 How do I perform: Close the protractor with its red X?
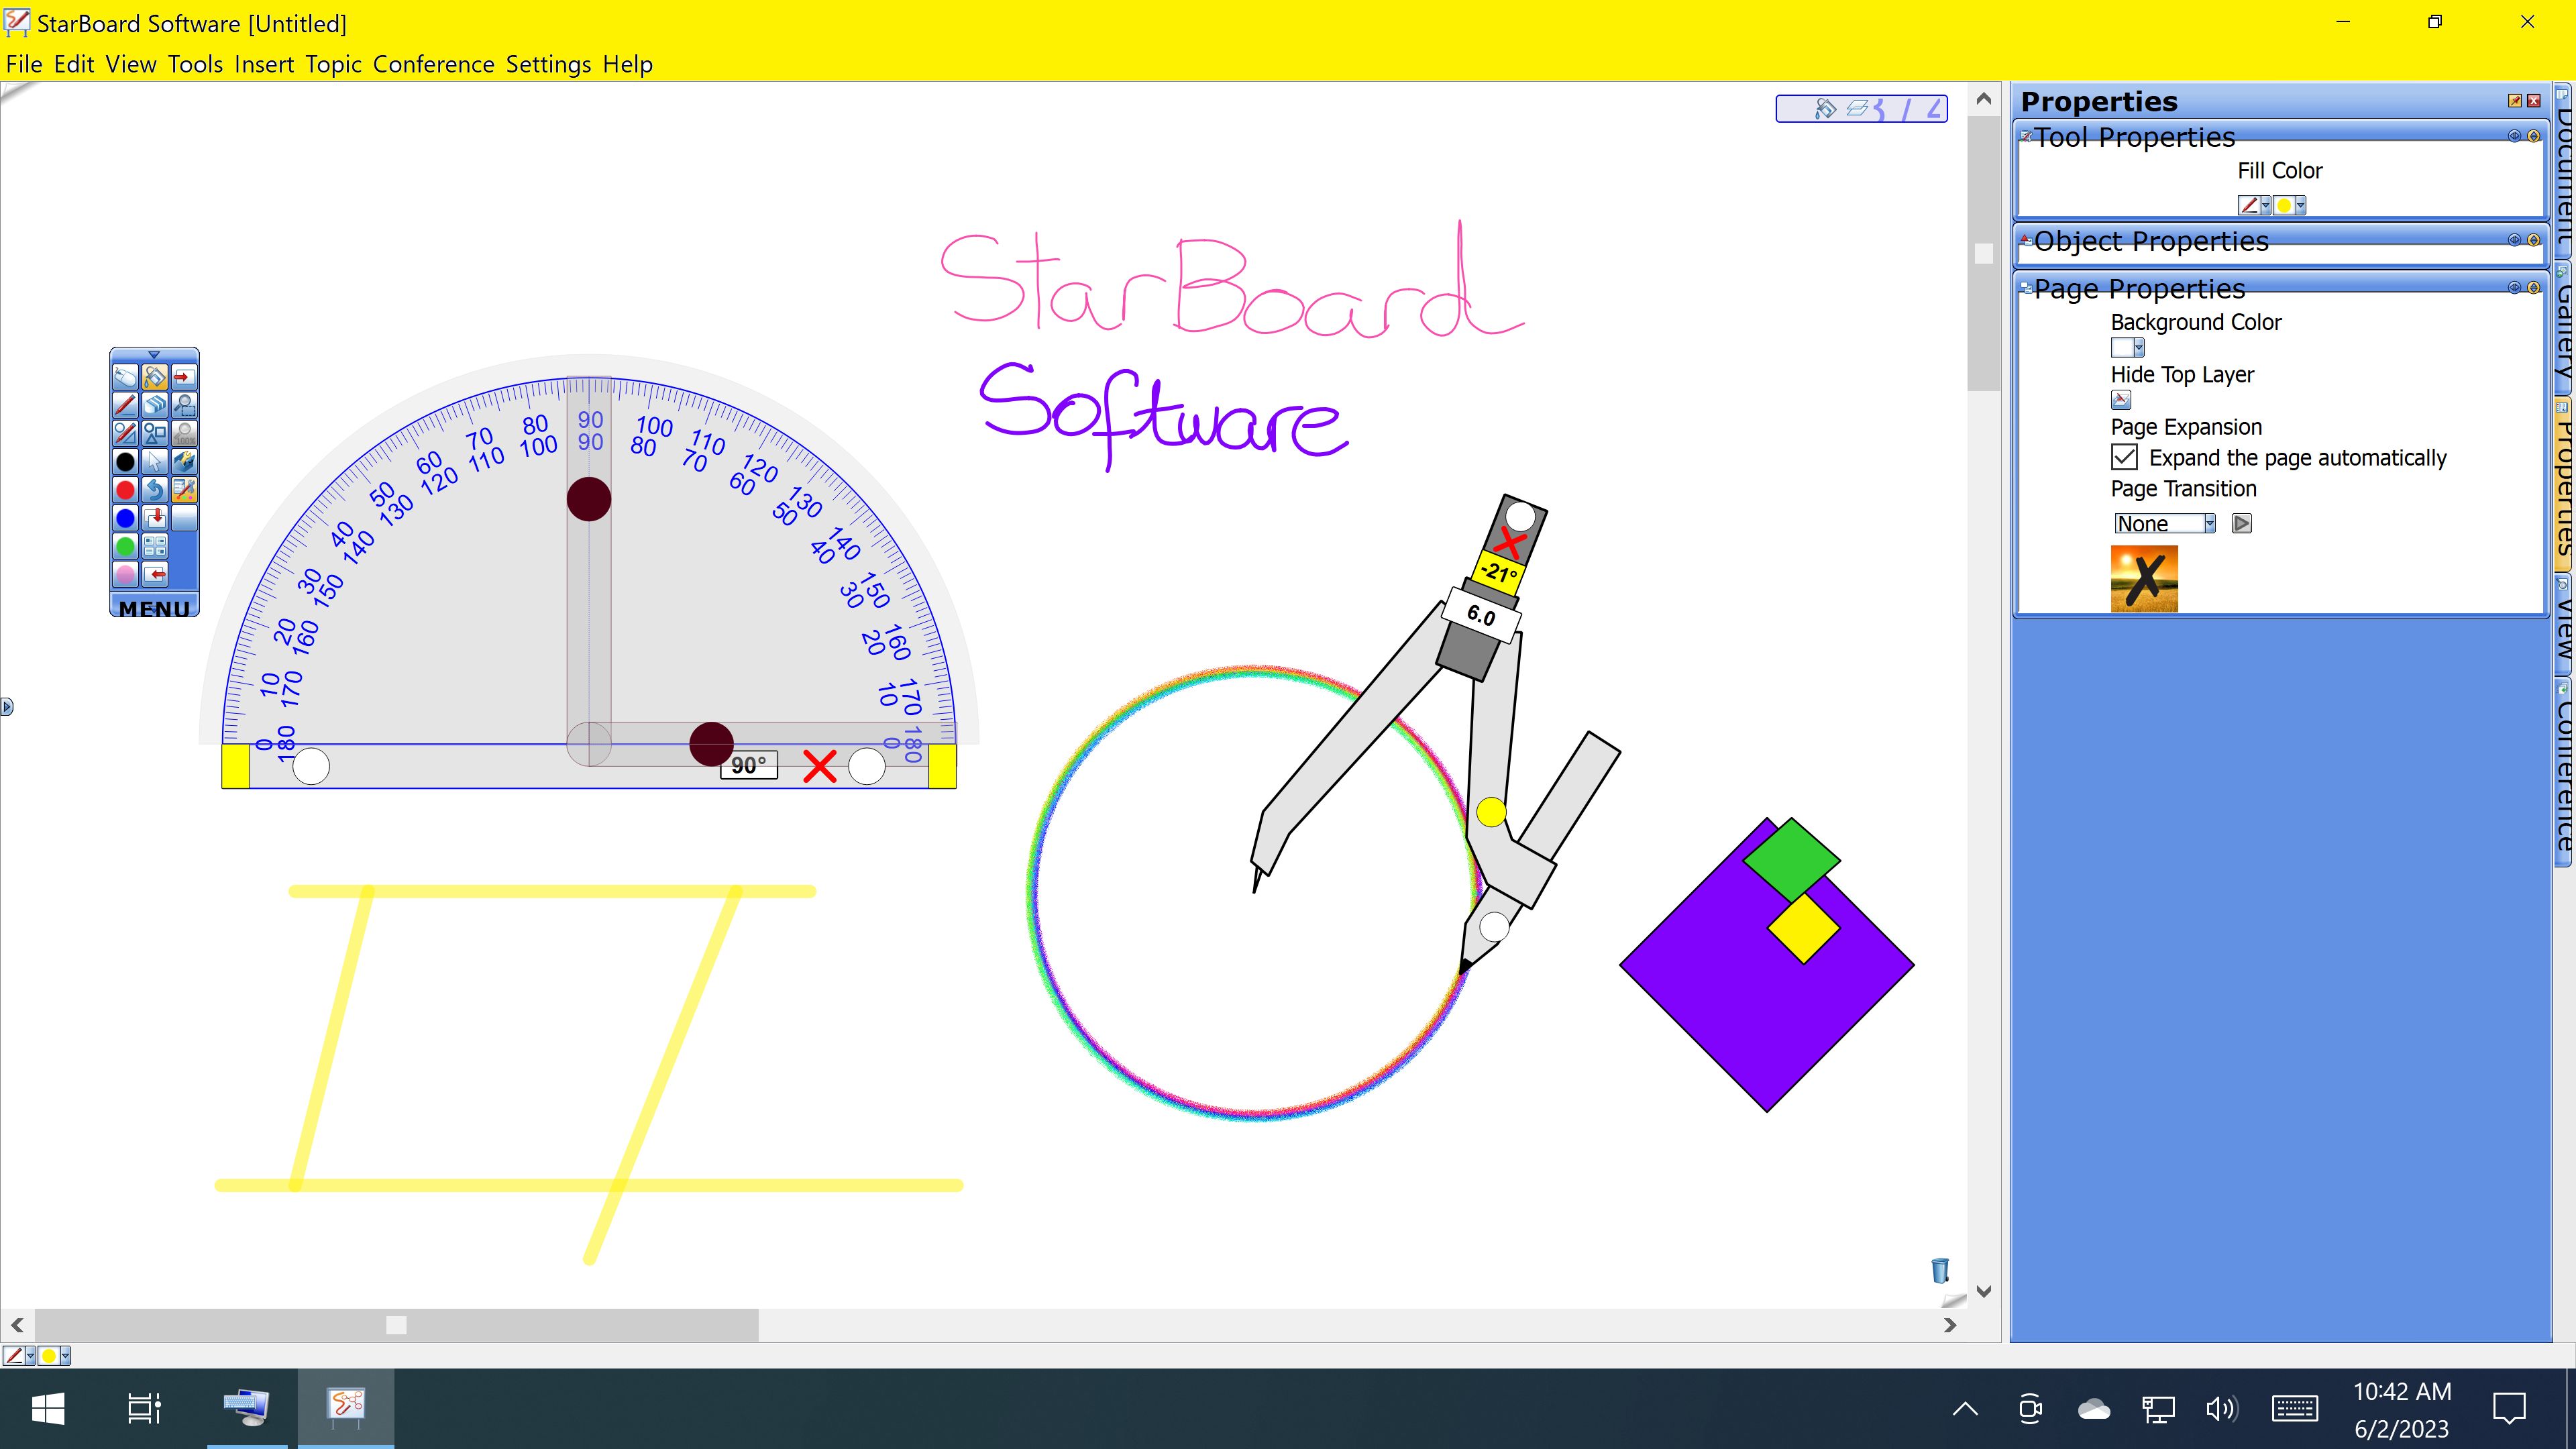[820, 767]
